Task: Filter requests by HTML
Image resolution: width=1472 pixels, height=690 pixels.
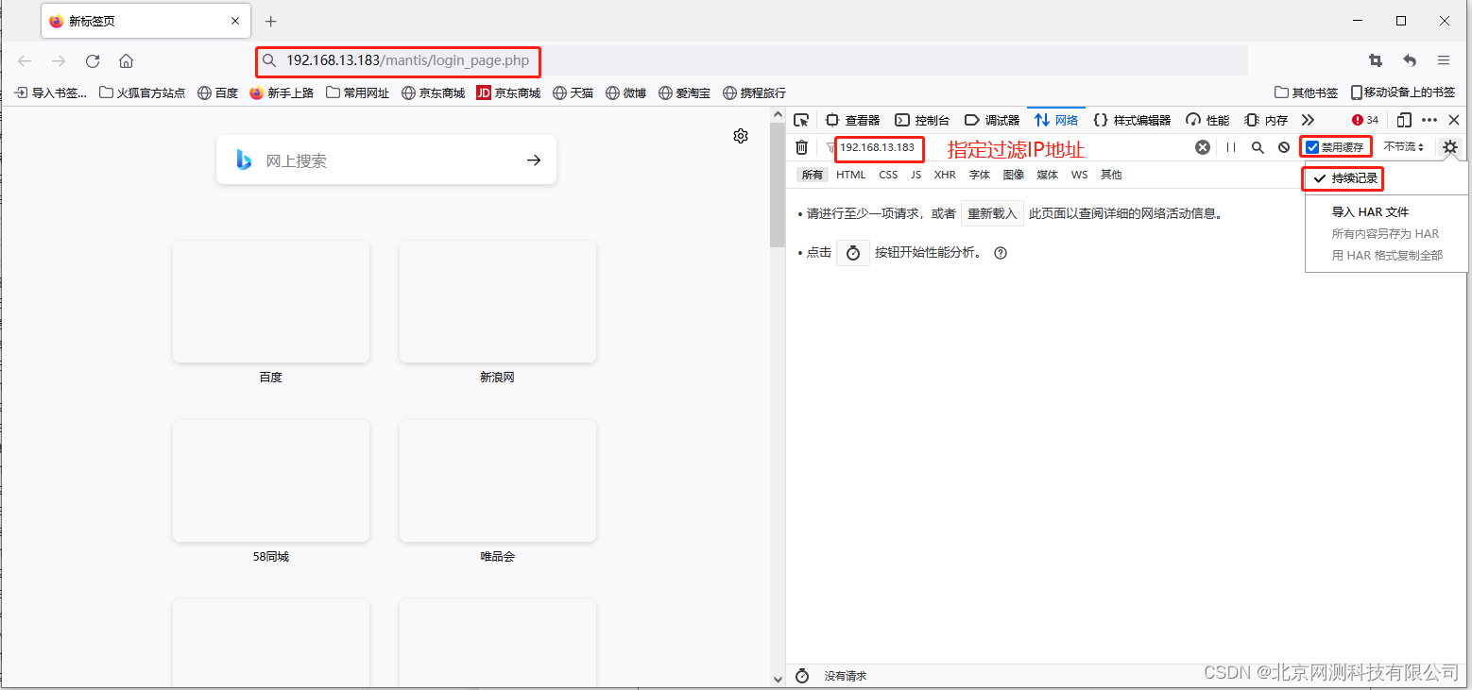Action: tap(851, 175)
